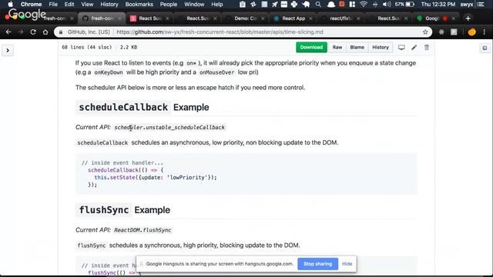
Task: Open the Notification Center list icon
Action: tap(481, 5)
